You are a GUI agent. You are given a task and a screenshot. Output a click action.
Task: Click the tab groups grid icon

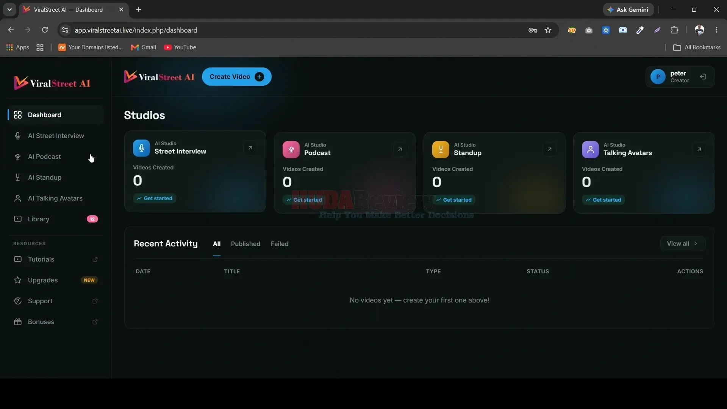pyautogui.click(x=40, y=47)
